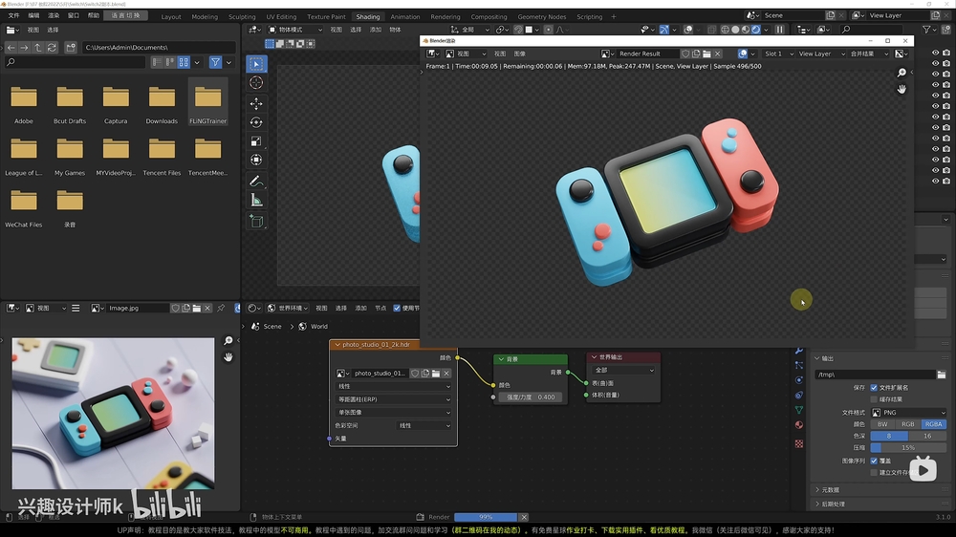Toggle 文件扩展名 checkbox
Viewport: 956px width, 537px height.
point(875,388)
